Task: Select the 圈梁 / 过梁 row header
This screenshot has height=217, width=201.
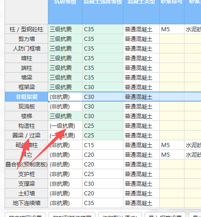Action: pyautogui.click(x=27, y=135)
